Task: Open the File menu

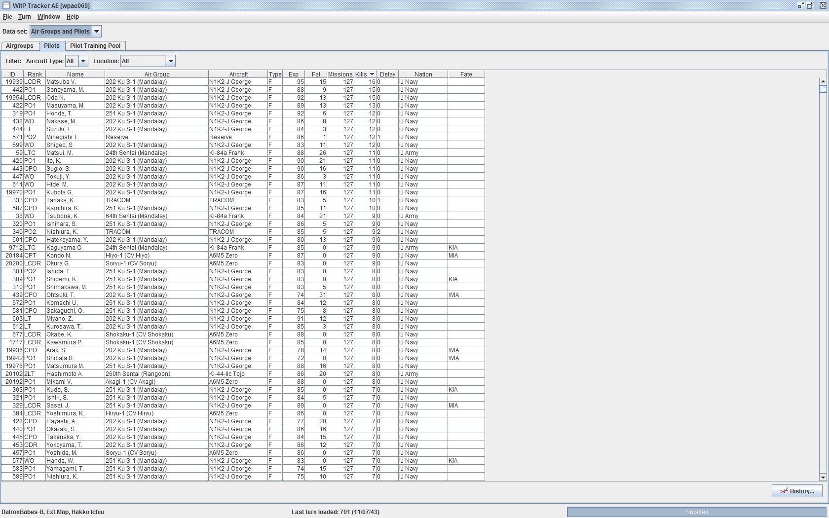Action: point(7,17)
